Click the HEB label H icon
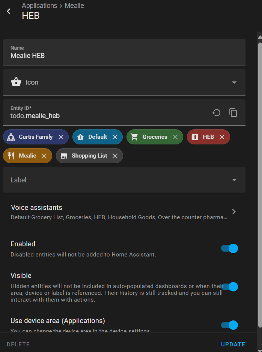This screenshot has height=352, width=262. point(195,137)
